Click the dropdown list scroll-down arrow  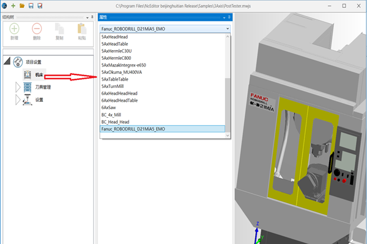tap(228, 135)
